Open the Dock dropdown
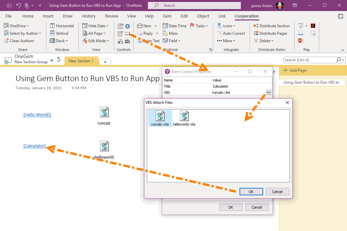The width and height of the screenshot is (347, 231). [x=59, y=41]
